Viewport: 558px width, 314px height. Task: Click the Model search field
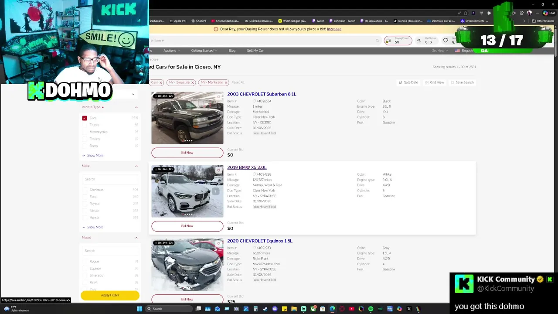(x=110, y=251)
